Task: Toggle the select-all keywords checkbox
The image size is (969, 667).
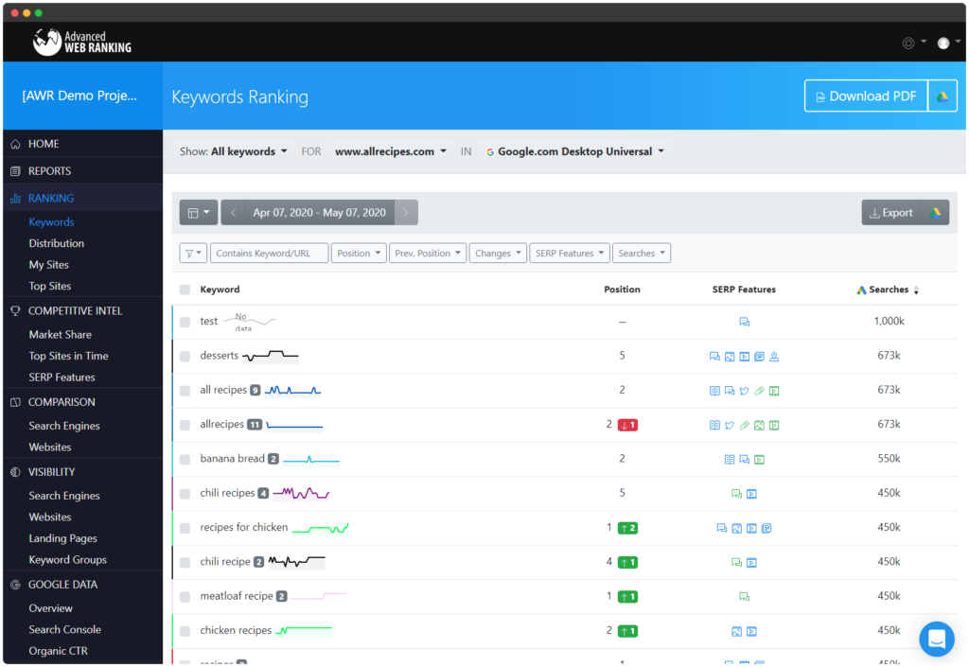Action: tap(185, 290)
